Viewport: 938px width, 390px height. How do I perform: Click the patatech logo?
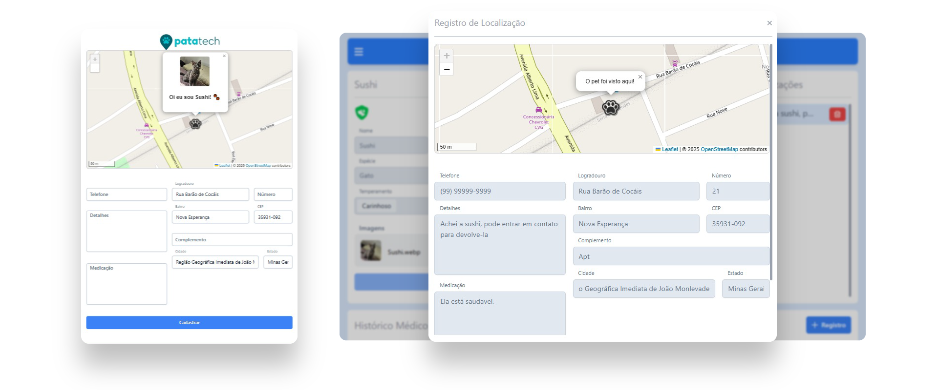pos(190,41)
